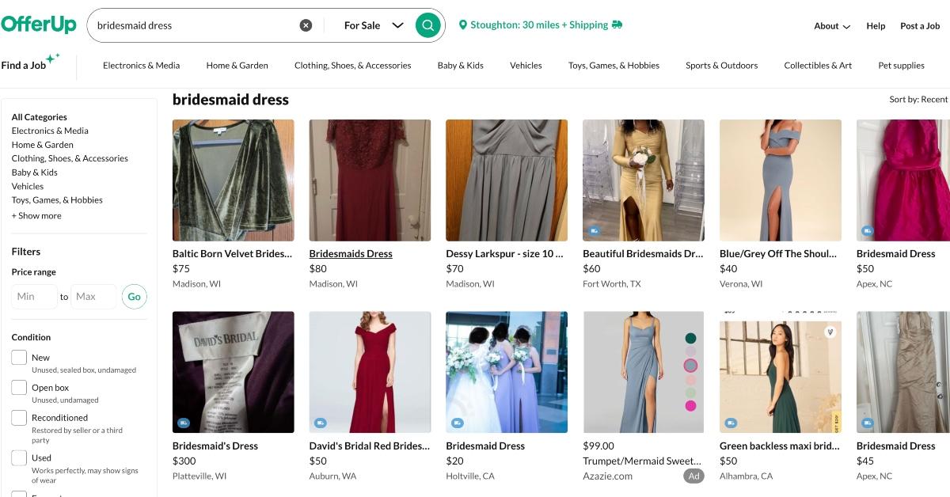Check the Open box condition checkbox
This screenshot has width=950, height=497.
pos(19,387)
